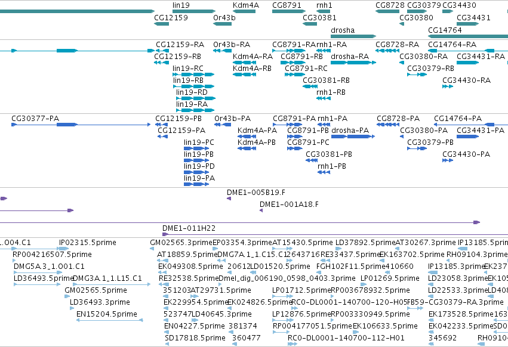Select the CG14764-PA protein label
This screenshot has width=508, height=347.
coord(458,119)
